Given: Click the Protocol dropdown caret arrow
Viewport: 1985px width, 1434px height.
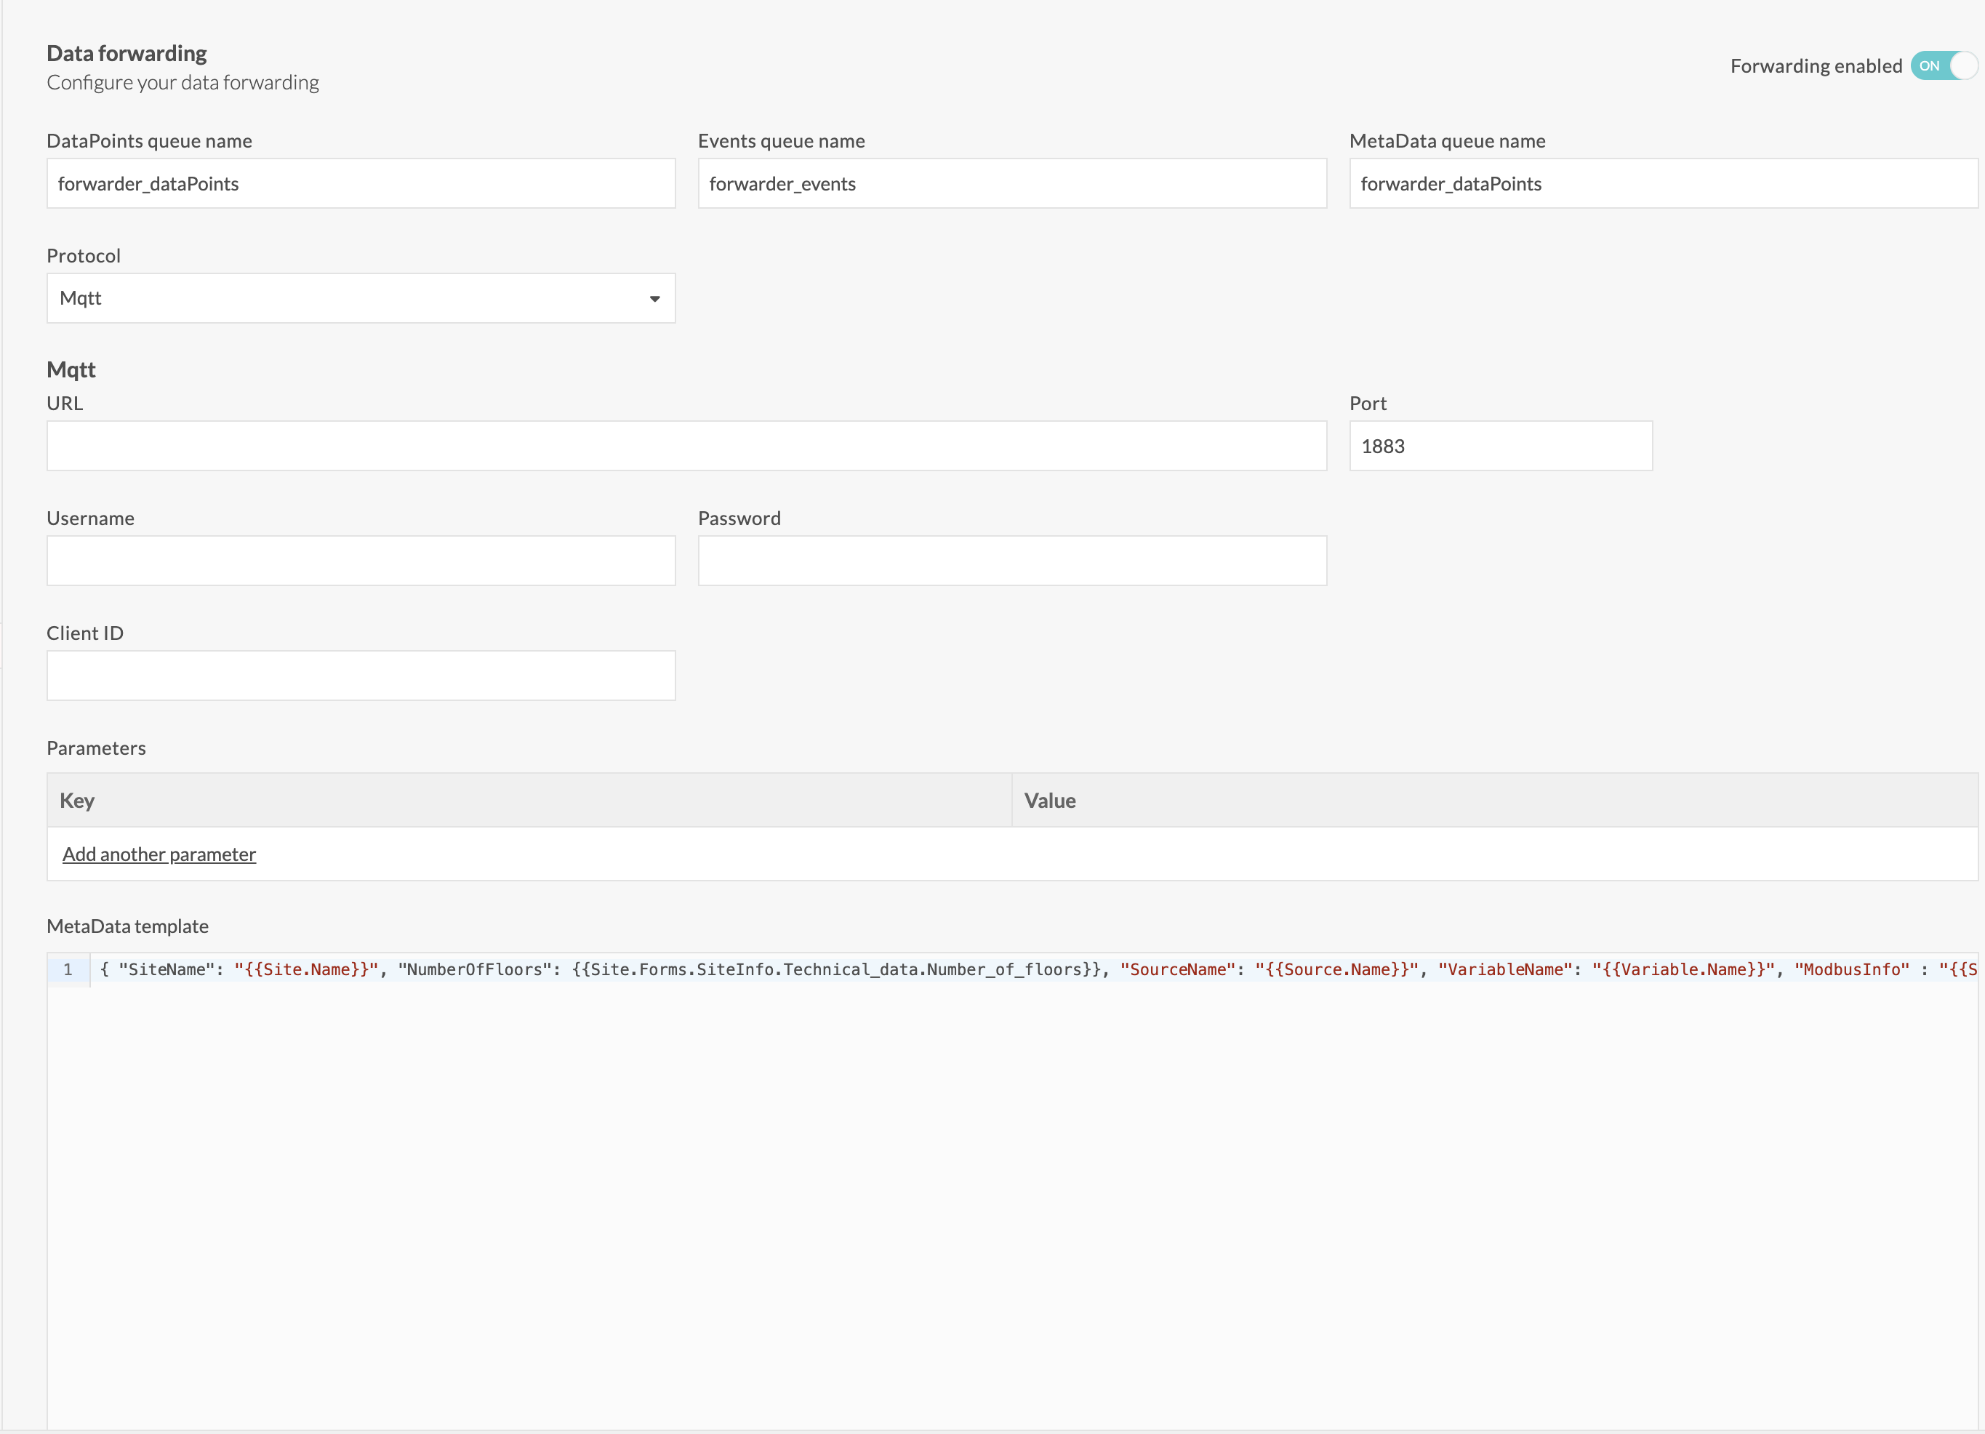Looking at the screenshot, I should click(x=654, y=300).
